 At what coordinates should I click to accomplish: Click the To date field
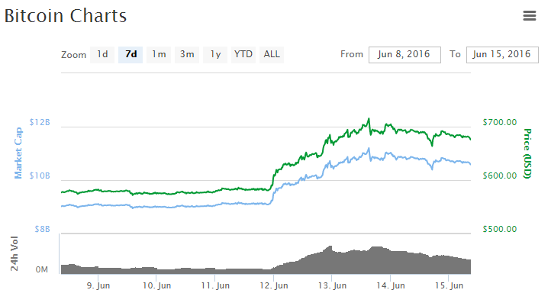[x=501, y=54]
